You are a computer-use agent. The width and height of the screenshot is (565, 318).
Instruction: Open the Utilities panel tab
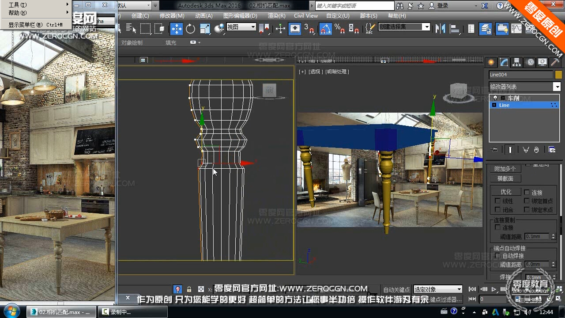click(x=555, y=62)
